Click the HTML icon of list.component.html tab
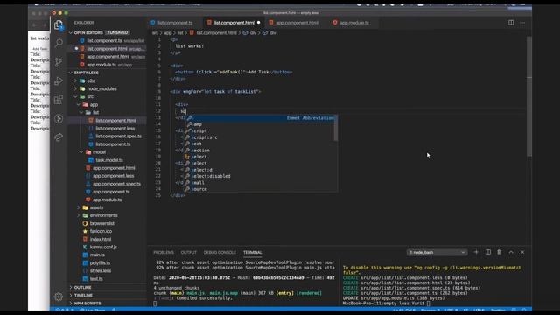Viewport: 560px width, 315px height. click(209, 23)
